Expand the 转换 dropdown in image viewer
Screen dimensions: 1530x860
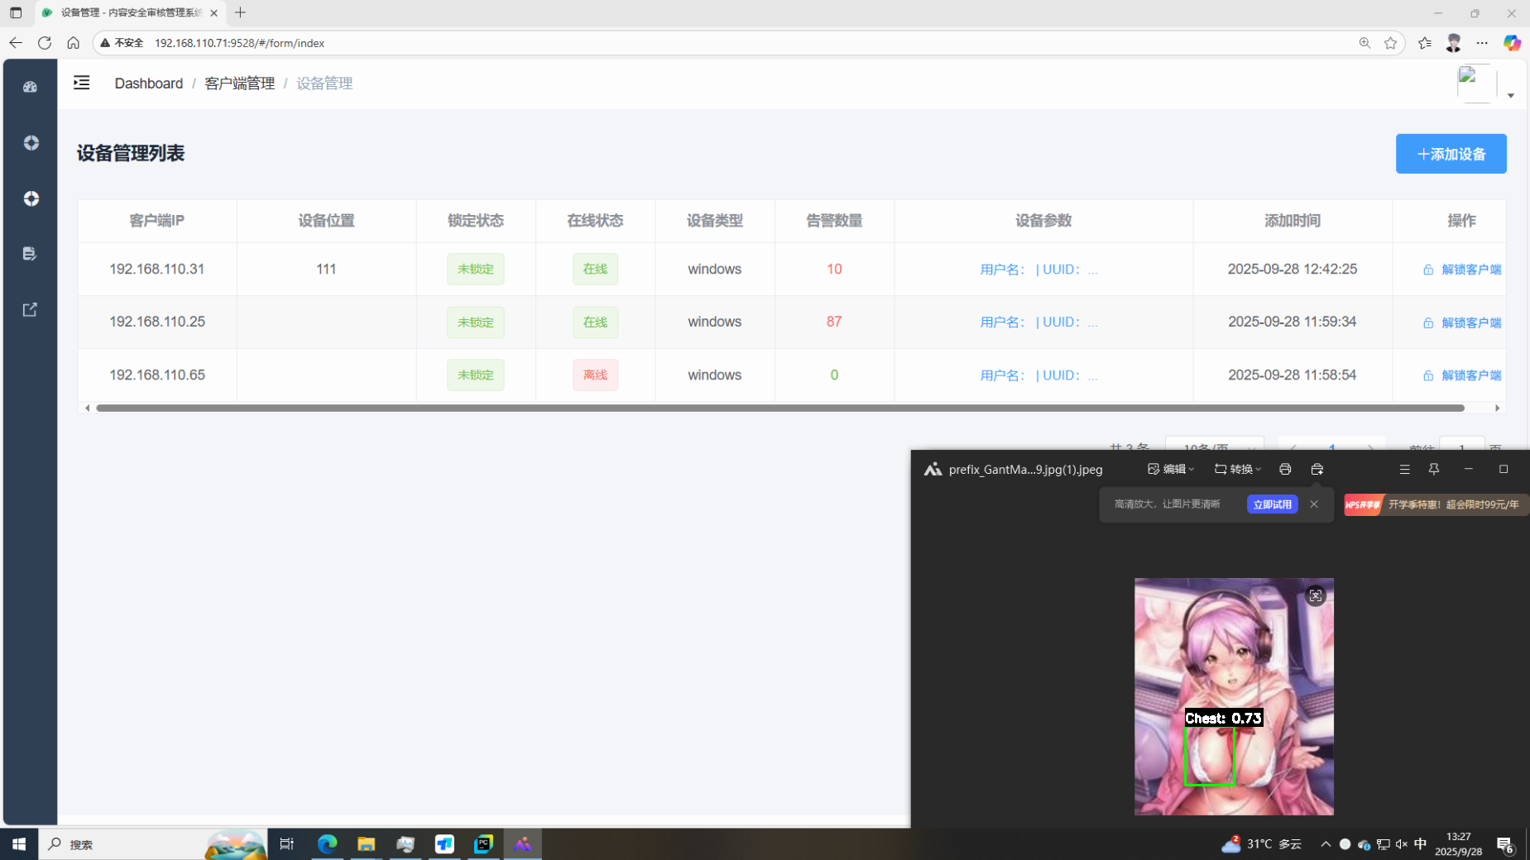click(x=1238, y=469)
